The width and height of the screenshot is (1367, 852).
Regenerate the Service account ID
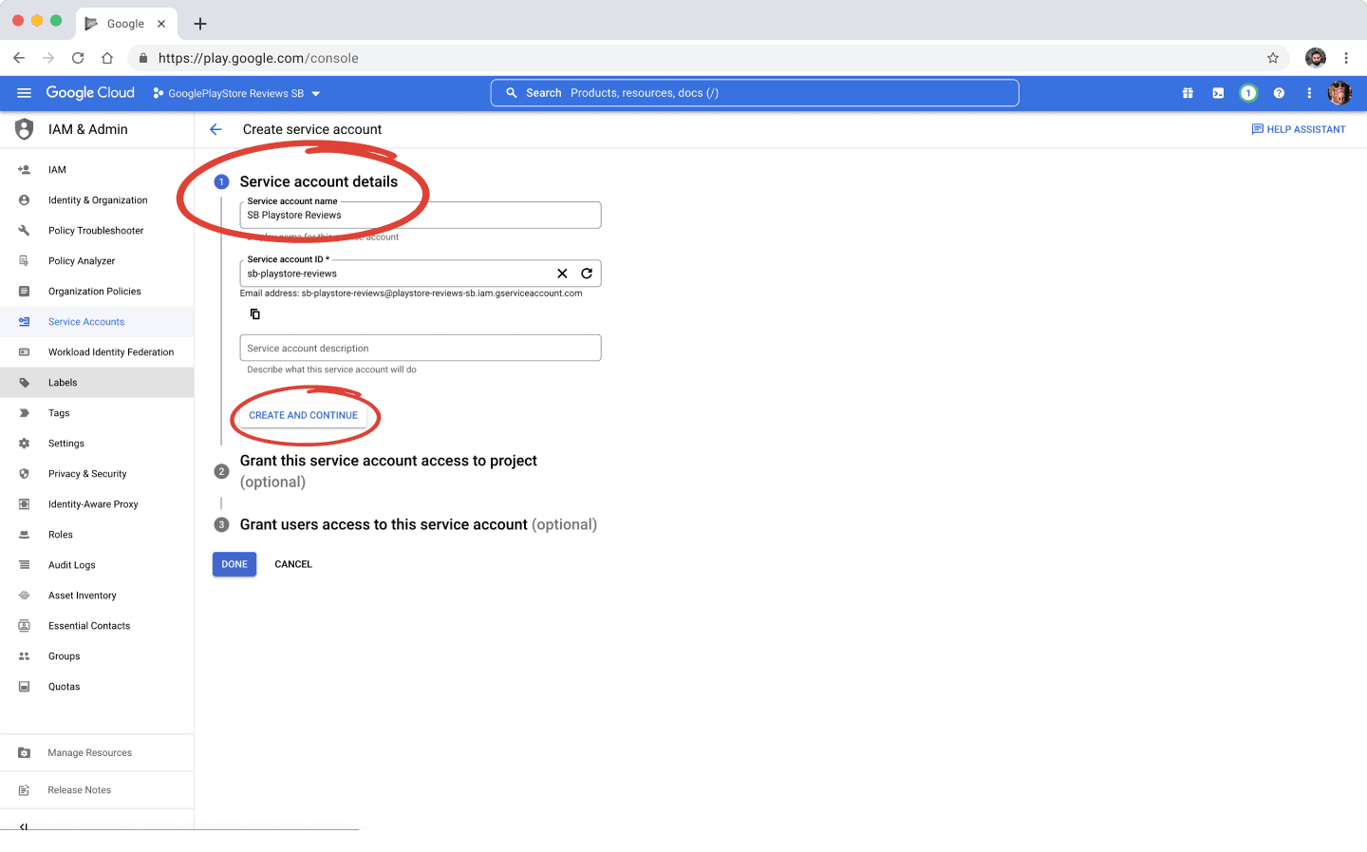pos(587,274)
